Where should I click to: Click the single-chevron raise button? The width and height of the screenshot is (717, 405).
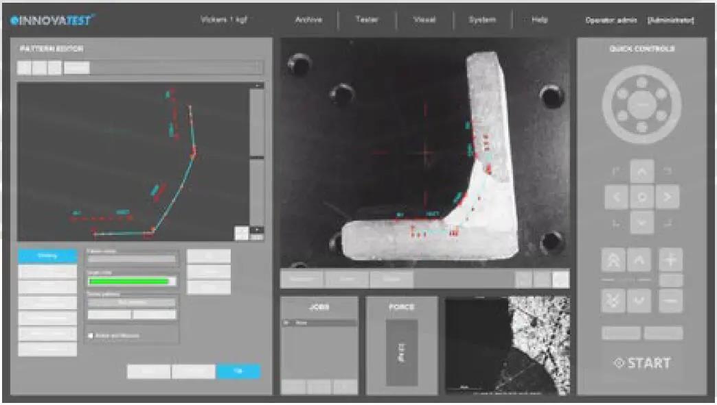[x=639, y=260]
